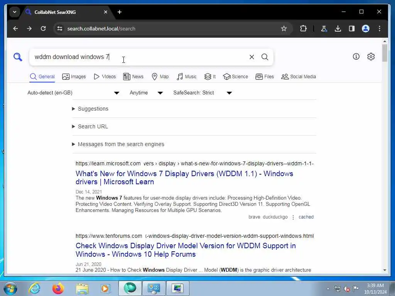This screenshot has width=395, height=296.
Task: Click the page vertical scrollbar thumb
Action: pos(385,53)
